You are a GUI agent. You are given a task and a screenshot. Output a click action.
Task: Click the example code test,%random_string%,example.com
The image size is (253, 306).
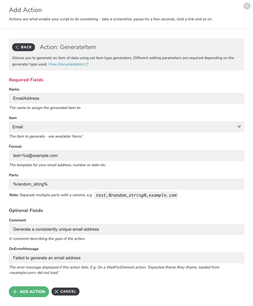pyautogui.click(x=136, y=195)
